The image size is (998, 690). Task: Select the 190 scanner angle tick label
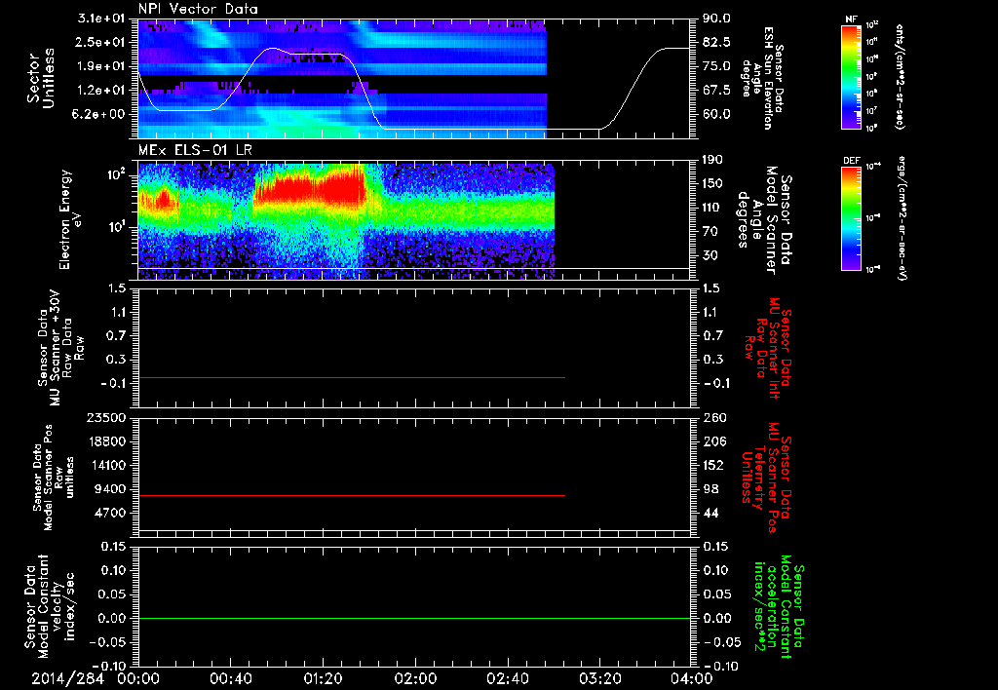712,160
